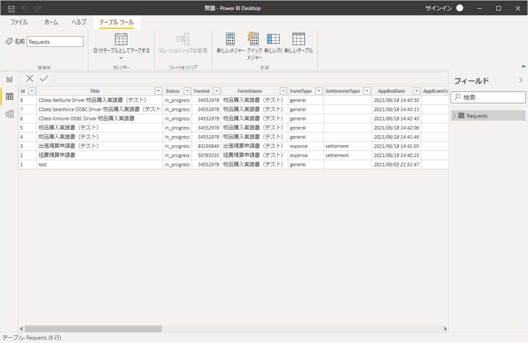Image resolution: width=528 pixels, height=343 pixels.
Task: Click the 新しいメジャー (New Measure) icon
Action: [230, 40]
